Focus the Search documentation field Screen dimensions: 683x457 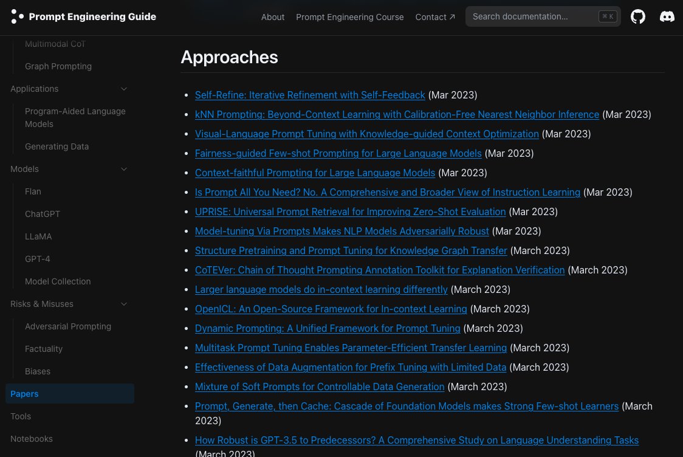tap(543, 16)
